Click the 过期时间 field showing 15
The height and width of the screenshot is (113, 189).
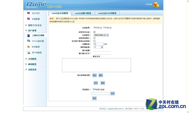[99, 44]
